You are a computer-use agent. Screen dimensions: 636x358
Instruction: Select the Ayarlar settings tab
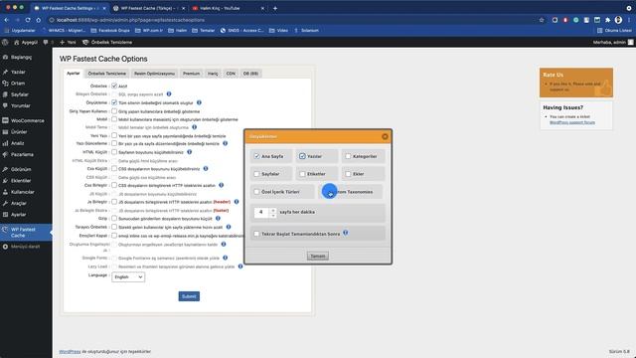[x=74, y=74]
